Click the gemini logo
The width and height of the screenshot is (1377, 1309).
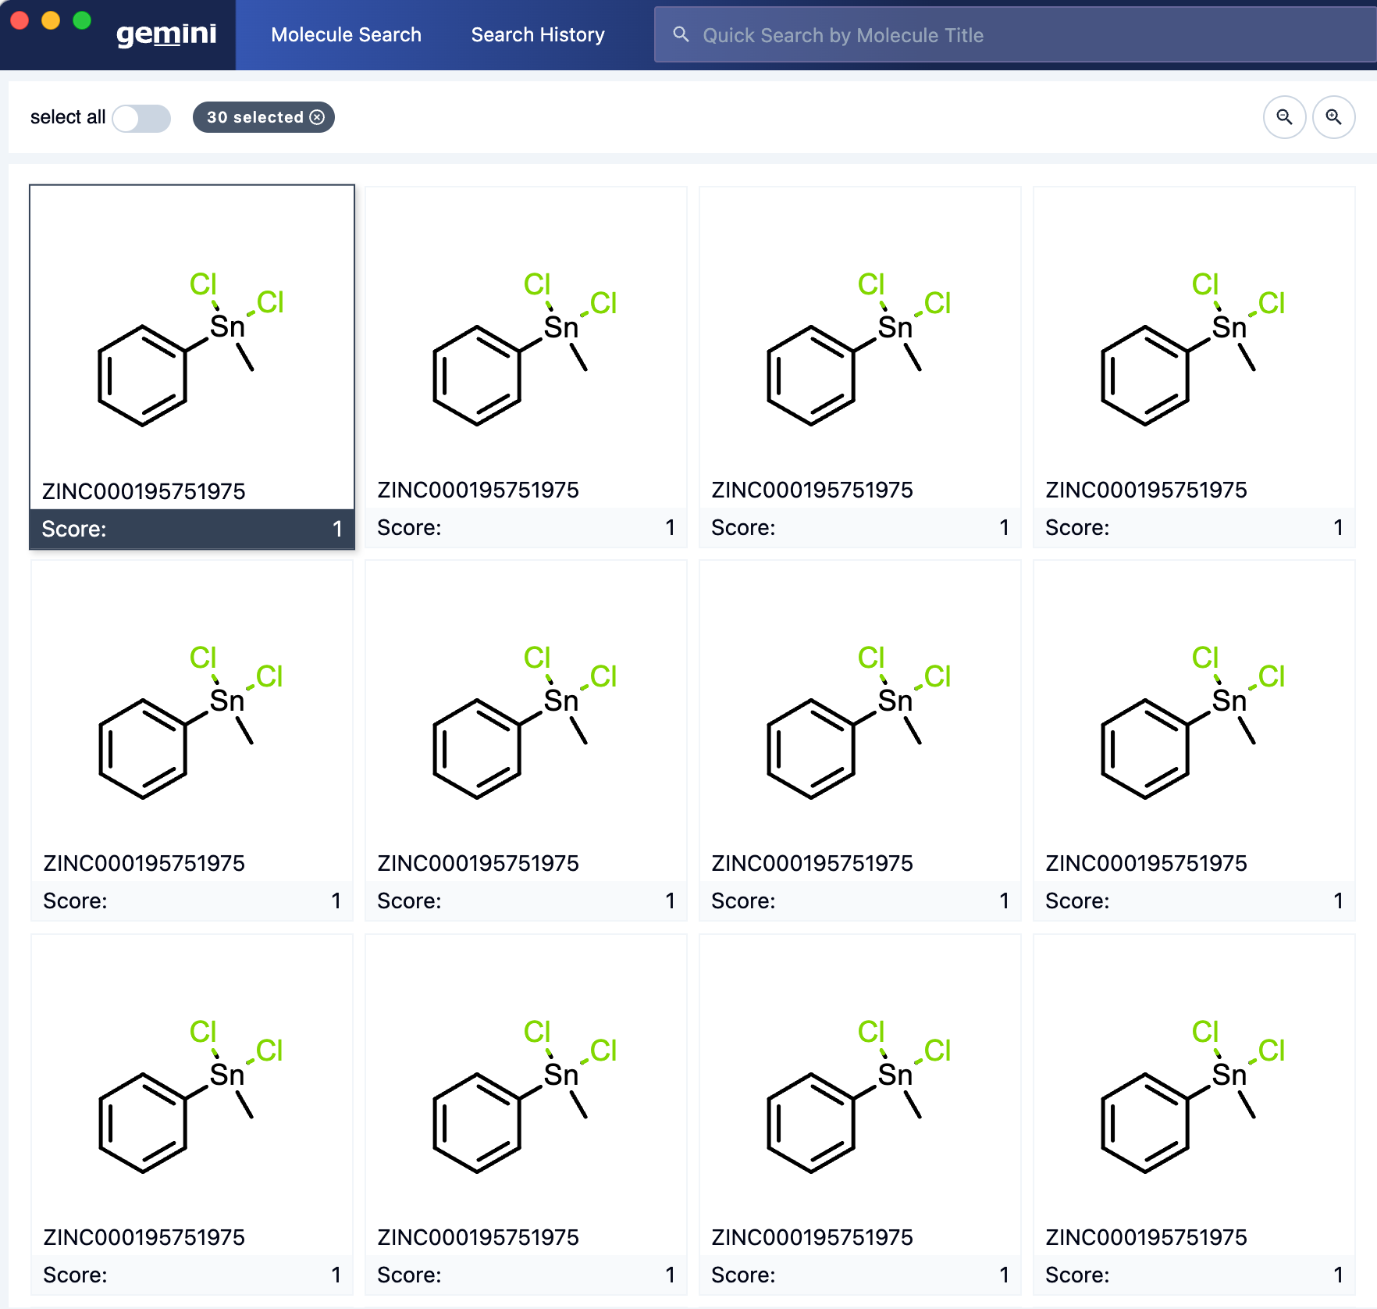pyautogui.click(x=166, y=34)
